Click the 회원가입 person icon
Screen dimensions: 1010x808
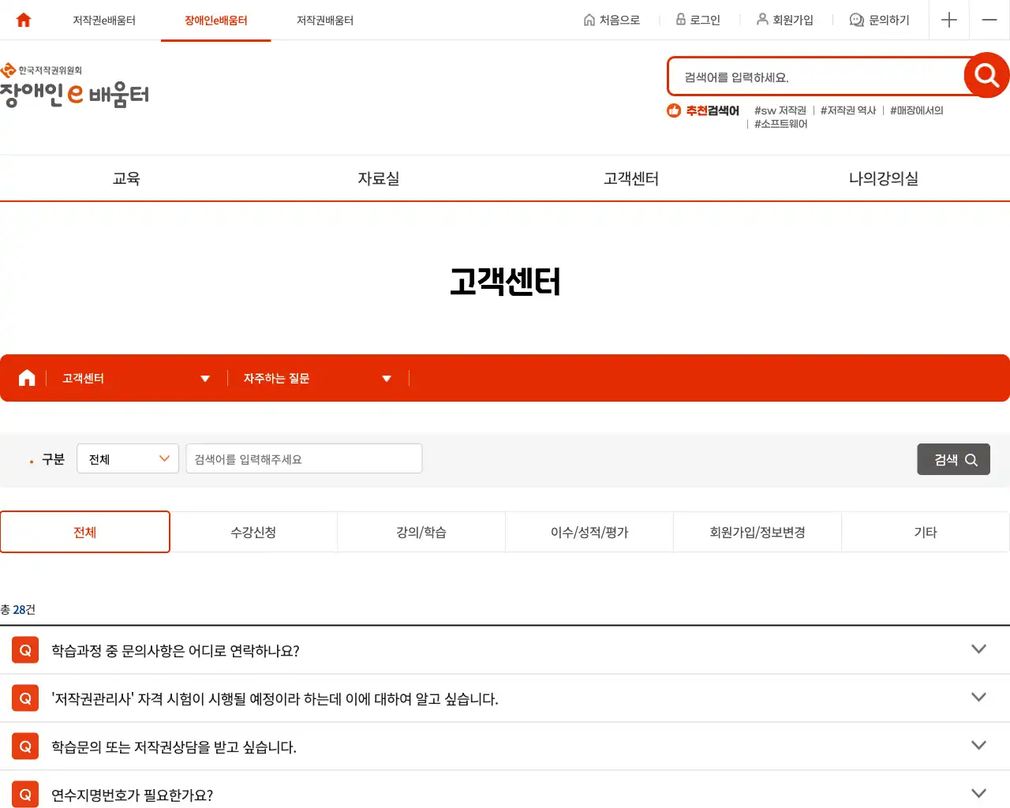761,20
